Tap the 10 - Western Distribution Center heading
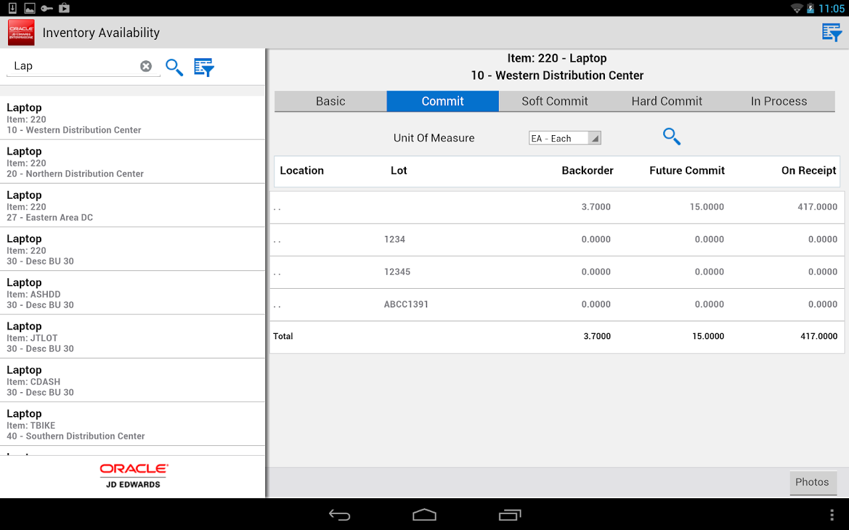This screenshot has width=849, height=530. click(x=557, y=76)
